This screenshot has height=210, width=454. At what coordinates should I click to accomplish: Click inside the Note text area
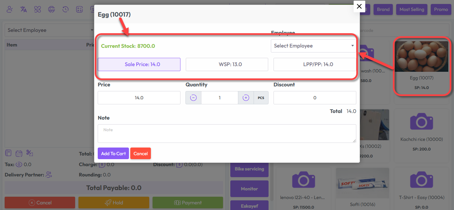pos(227,134)
